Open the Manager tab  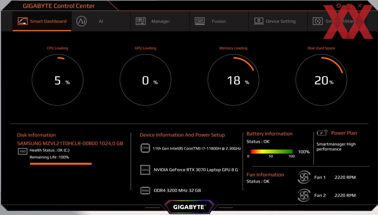click(x=160, y=21)
